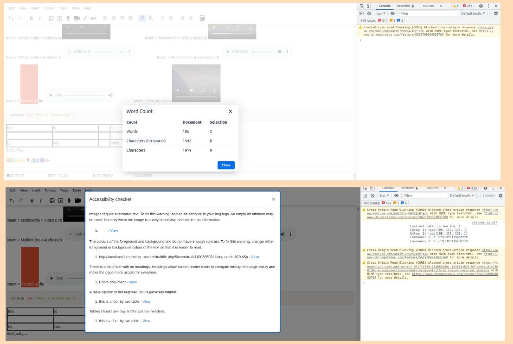Switch to Recorder tab in bottom DevTools
Screen dimensions: 513x344
(409, 188)
